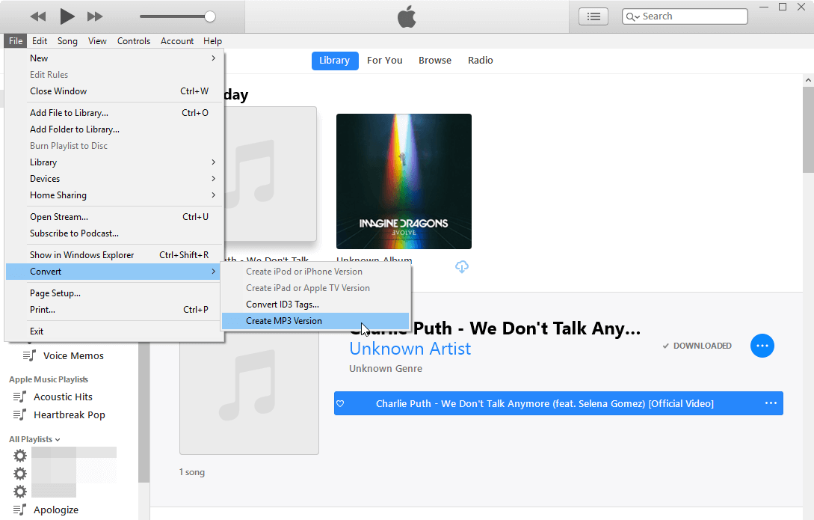Choose Close Window from File menu
814x520 pixels.
pos(114,91)
